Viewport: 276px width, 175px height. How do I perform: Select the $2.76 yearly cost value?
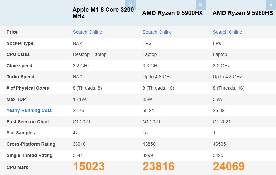click(78, 110)
